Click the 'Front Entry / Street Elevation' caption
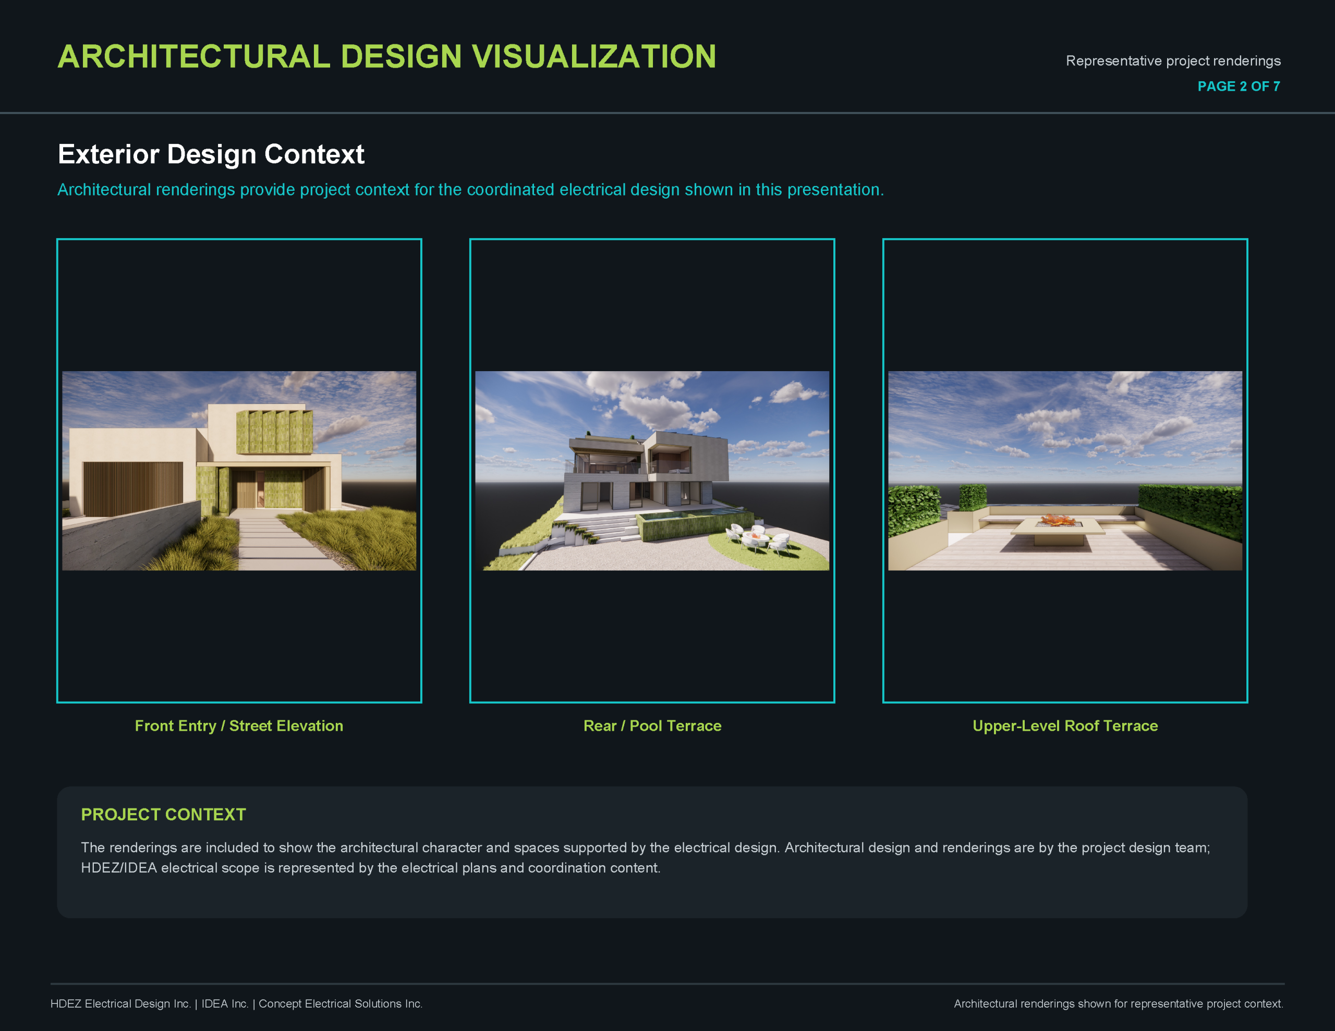The height and width of the screenshot is (1031, 1335). click(x=239, y=726)
